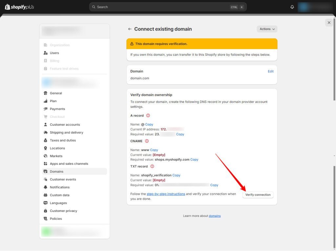Screen dimensions: 336x251
Task: Copy the CNAME name www
Action: coord(154,150)
